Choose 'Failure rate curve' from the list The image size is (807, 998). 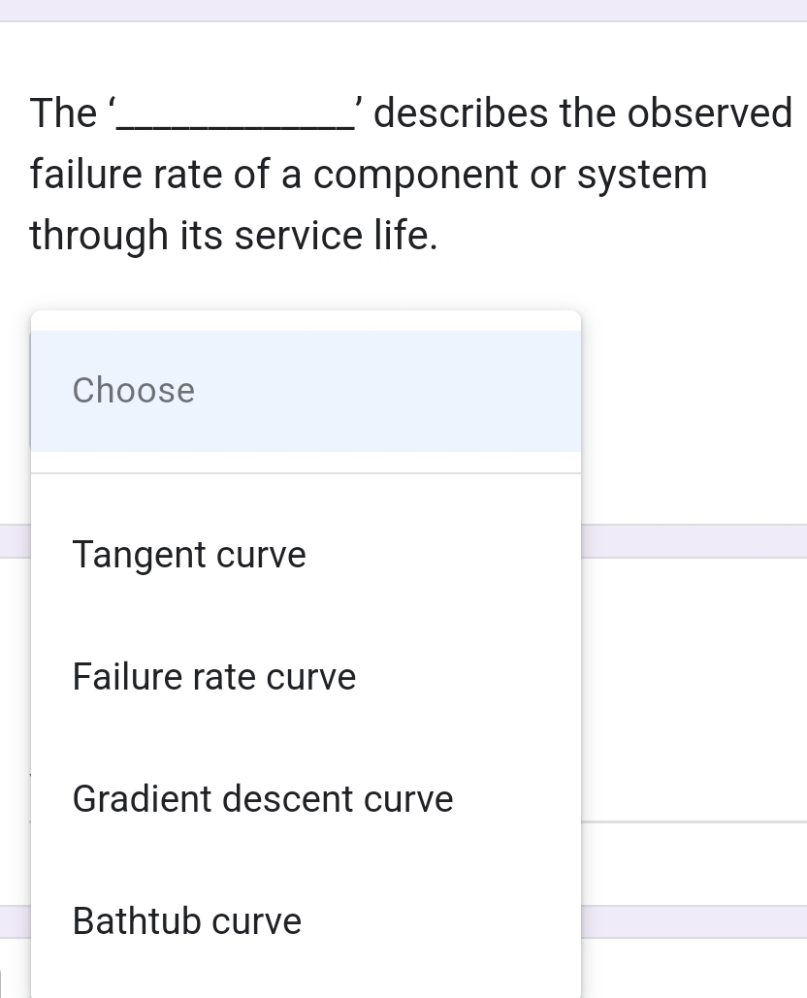pos(213,676)
